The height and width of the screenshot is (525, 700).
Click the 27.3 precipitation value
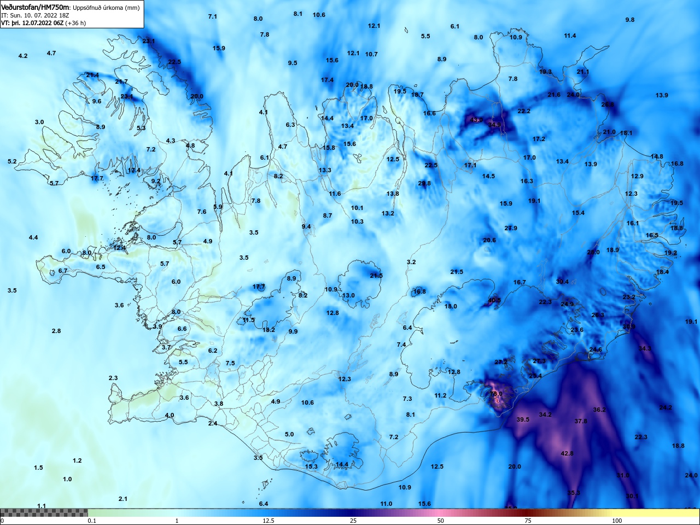539,361
